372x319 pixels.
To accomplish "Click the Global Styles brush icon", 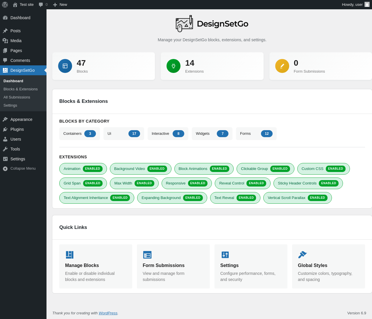I will pyautogui.click(x=303, y=255).
